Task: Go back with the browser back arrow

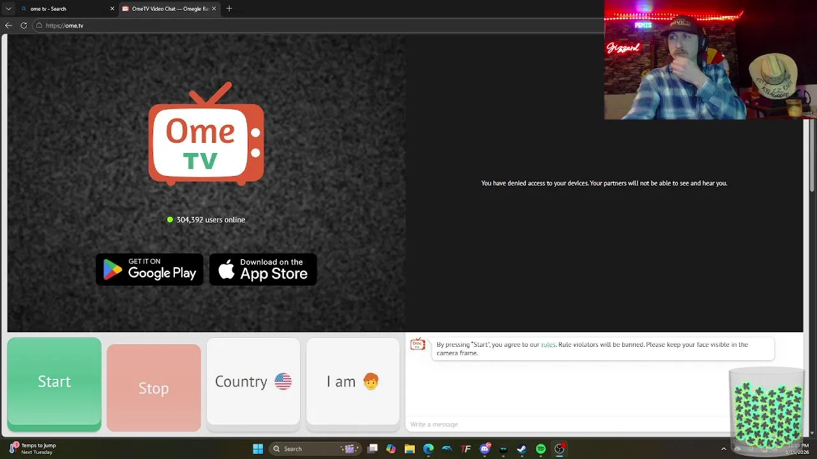Action: point(8,25)
